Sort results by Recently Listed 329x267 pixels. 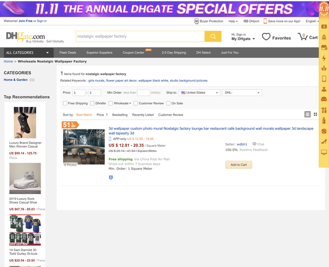coord(143,115)
